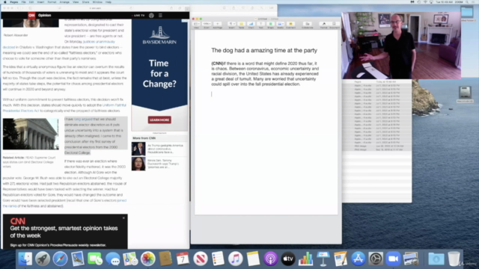Click the Text box icon in Pages toolbar
Viewport: 479px width, 269px height.
[261, 24]
